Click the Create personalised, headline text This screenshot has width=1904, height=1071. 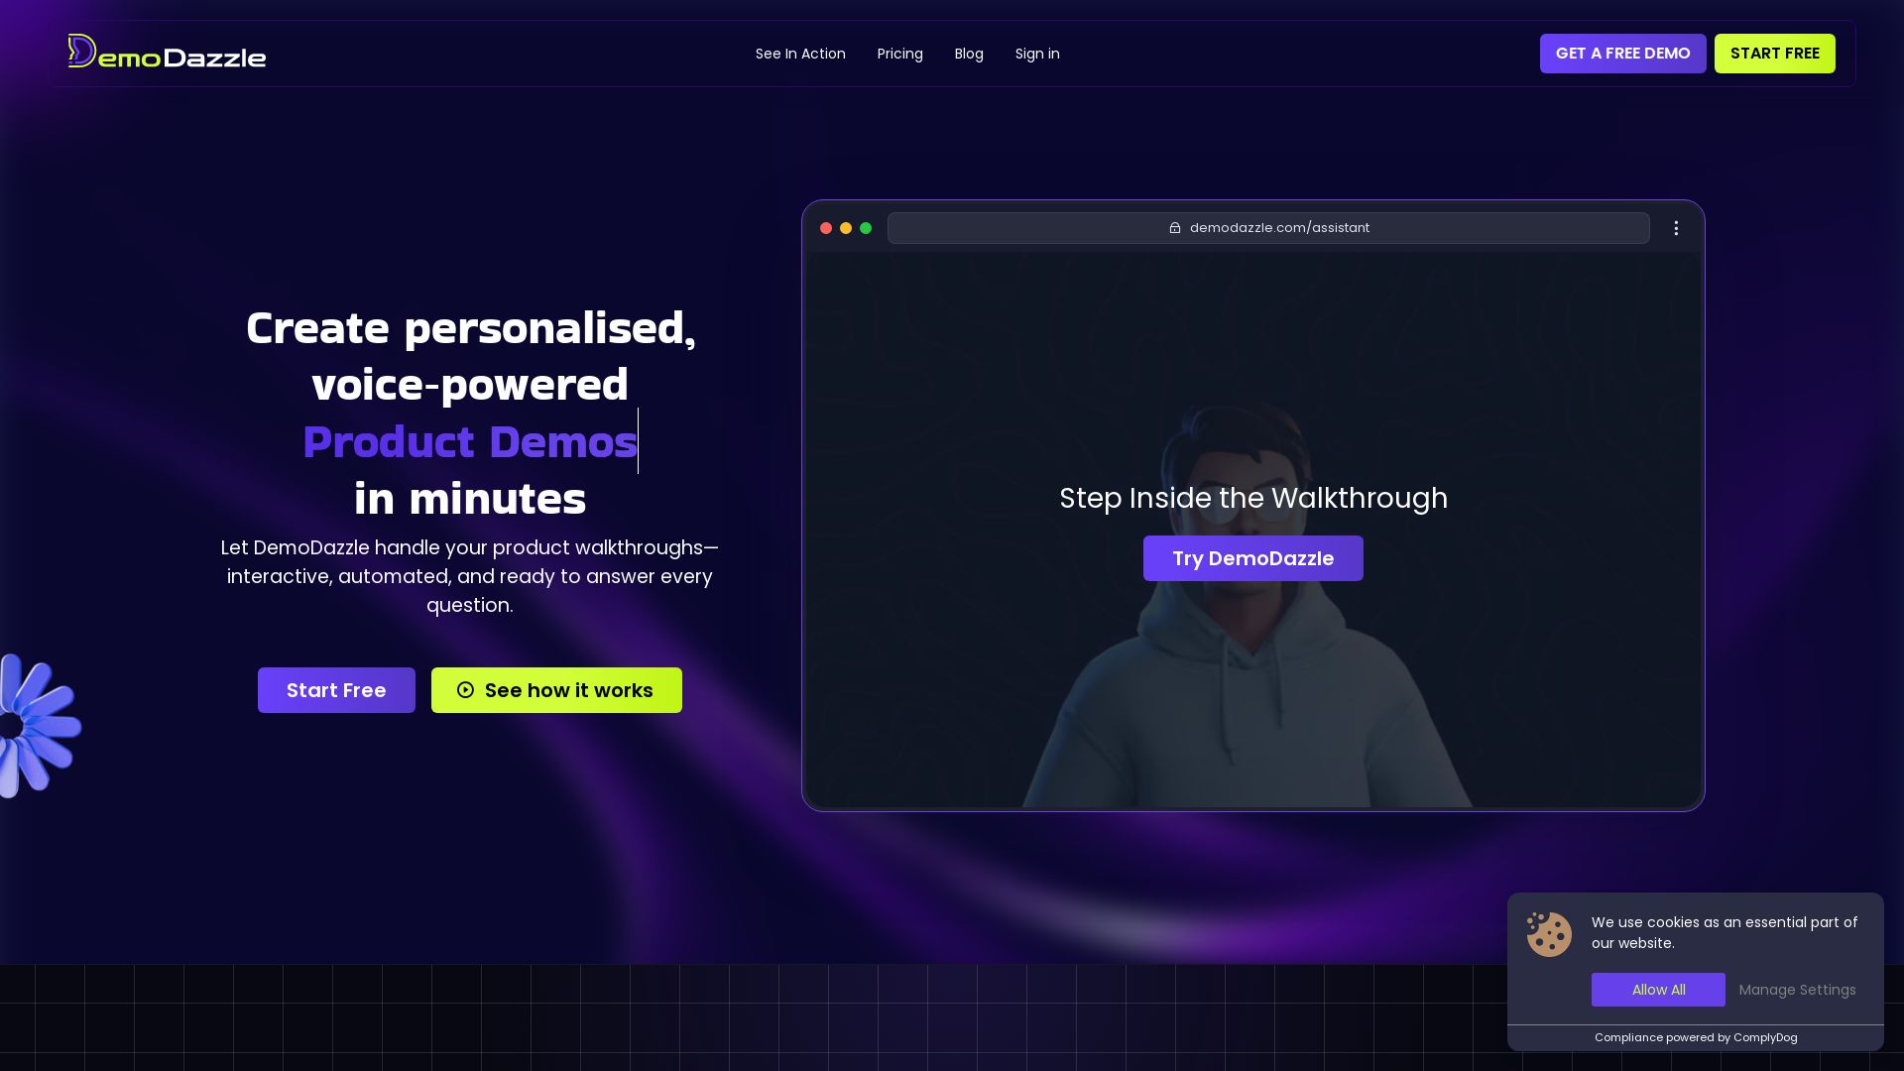coord(470,328)
